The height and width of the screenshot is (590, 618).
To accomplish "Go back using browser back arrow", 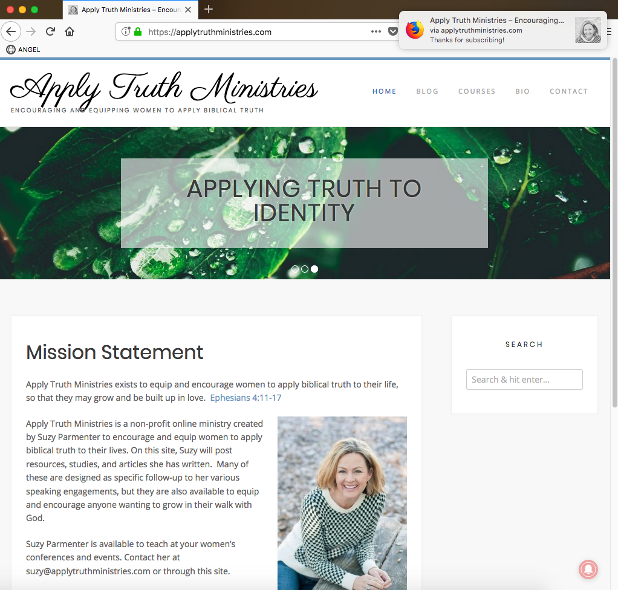I will 11,31.
